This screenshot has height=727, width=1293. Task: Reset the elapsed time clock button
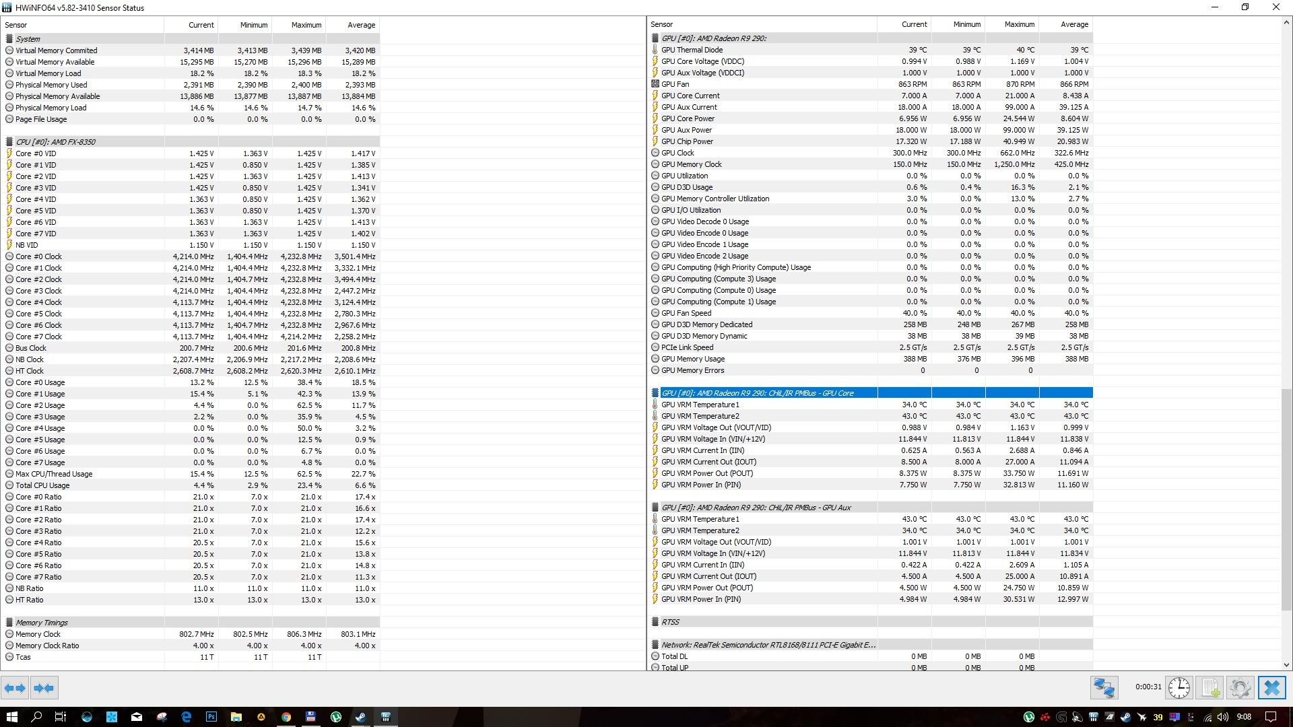[x=1179, y=688]
